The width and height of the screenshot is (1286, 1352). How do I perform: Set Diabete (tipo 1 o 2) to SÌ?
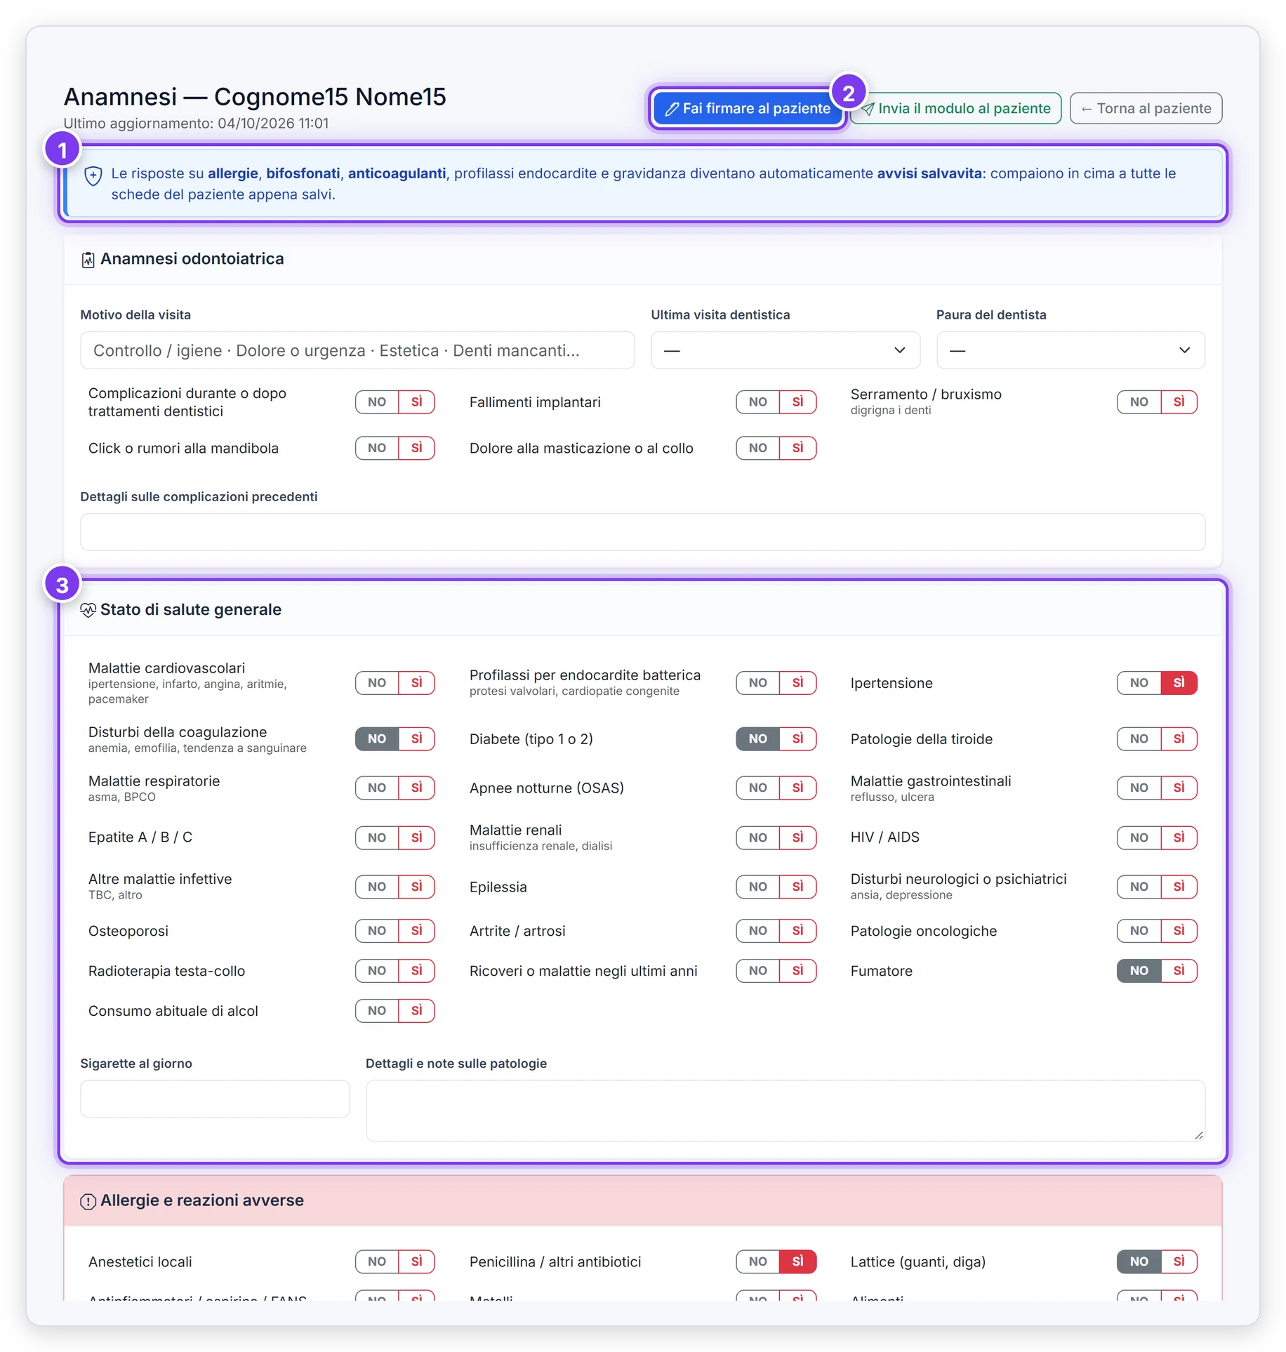pos(797,738)
